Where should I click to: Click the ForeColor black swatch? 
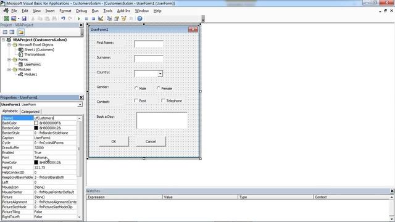click(x=36, y=162)
